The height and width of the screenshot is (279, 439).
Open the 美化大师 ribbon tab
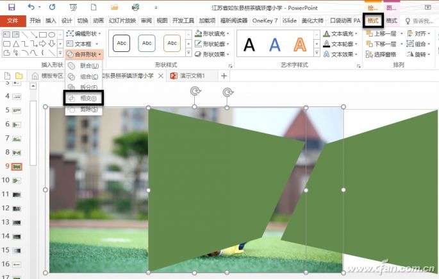313,21
